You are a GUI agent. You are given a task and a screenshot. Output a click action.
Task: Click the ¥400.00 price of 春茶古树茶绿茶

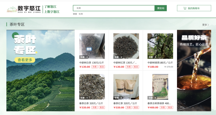coord(153,108)
